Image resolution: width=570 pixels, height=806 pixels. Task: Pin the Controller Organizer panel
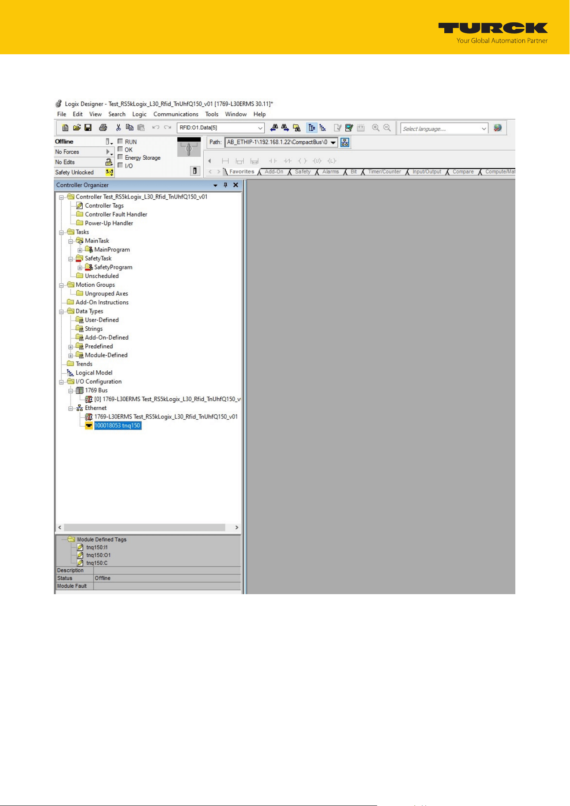coord(225,185)
